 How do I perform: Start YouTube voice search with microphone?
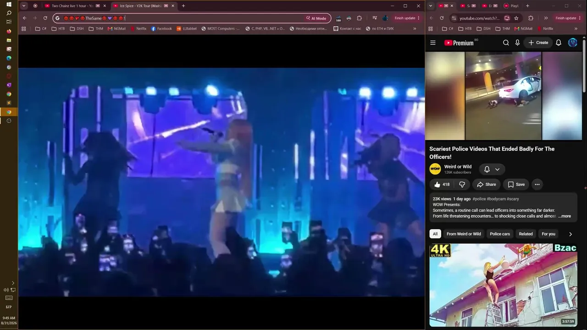click(x=517, y=43)
